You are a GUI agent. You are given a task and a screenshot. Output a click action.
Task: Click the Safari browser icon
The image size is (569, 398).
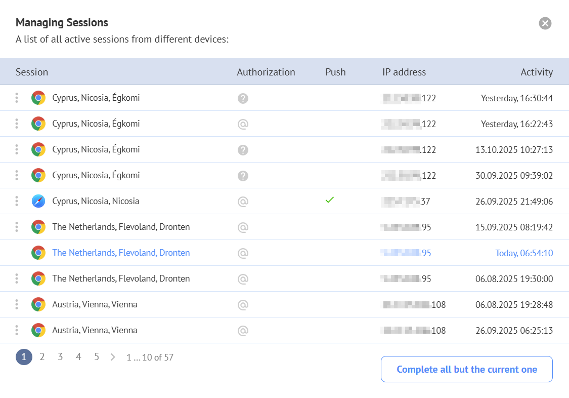tap(38, 201)
